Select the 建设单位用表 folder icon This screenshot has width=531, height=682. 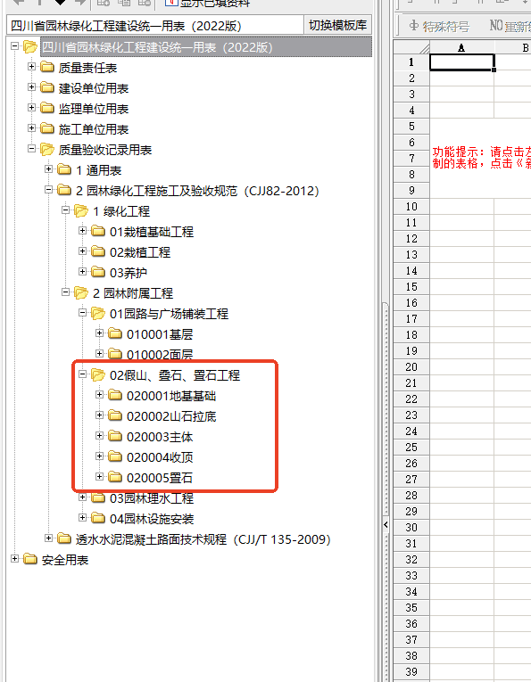pos(47,88)
